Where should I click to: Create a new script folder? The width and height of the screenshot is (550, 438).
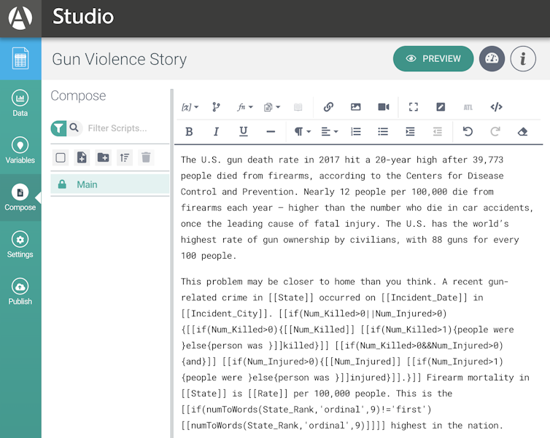(103, 157)
